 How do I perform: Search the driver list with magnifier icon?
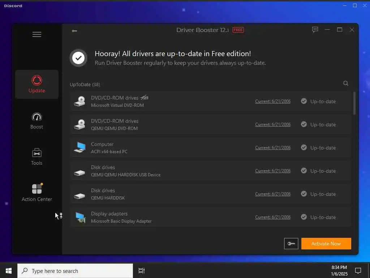pos(346,84)
